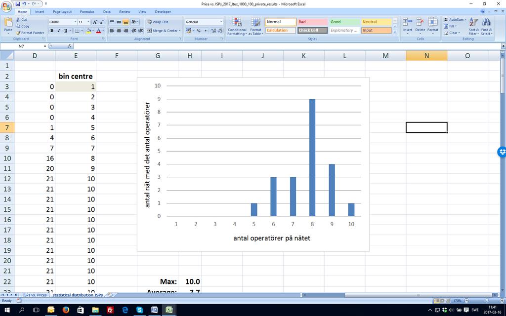This screenshot has height=316, width=506.
Task: Undo the last action
Action: [x=24, y=4]
